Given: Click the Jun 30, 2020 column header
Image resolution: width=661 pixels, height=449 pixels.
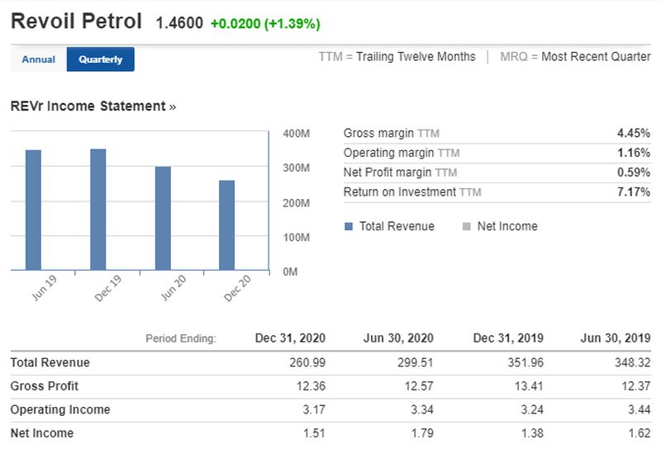Looking at the screenshot, I should (x=398, y=338).
